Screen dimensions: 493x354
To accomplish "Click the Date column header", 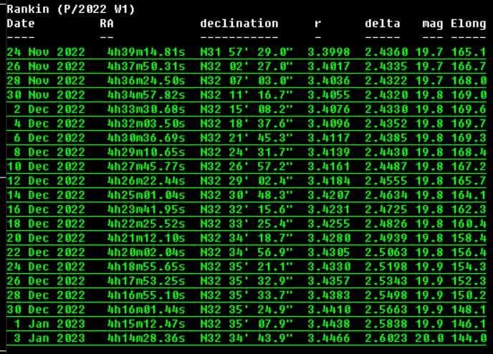I will click(x=21, y=24).
